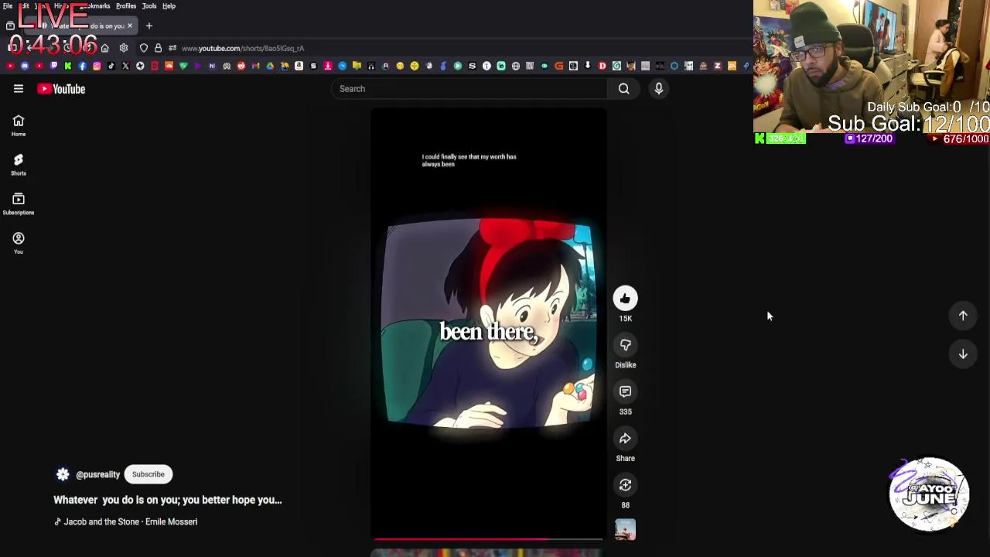990x557 pixels.
Task: Open the Tools menu
Action: coord(149,5)
